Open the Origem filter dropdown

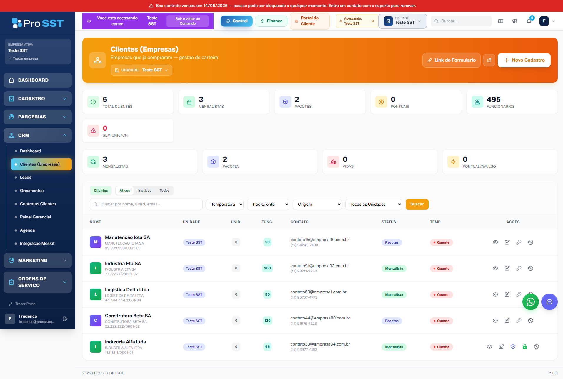pos(317,204)
